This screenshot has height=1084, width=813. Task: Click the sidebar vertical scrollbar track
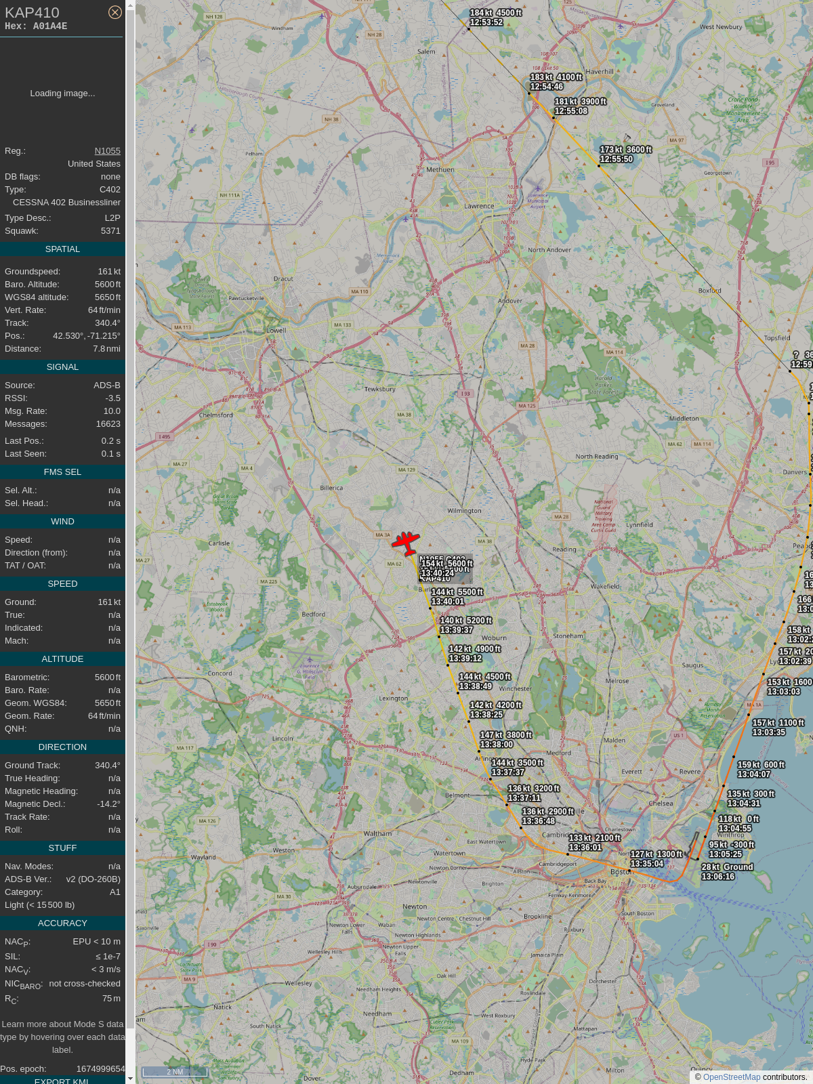point(130,542)
